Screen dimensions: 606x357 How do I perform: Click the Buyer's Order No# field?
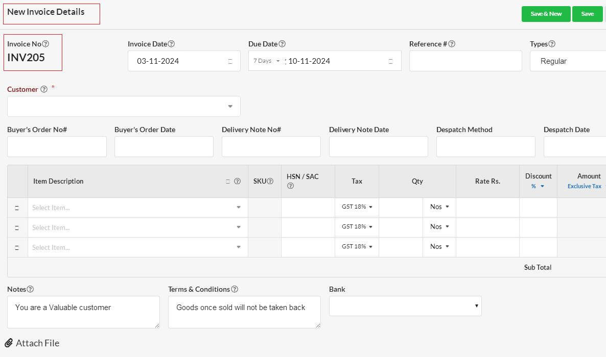tap(57, 147)
